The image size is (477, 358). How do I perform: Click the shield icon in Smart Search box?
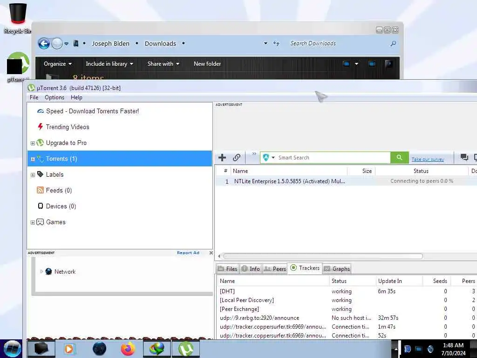[266, 158]
